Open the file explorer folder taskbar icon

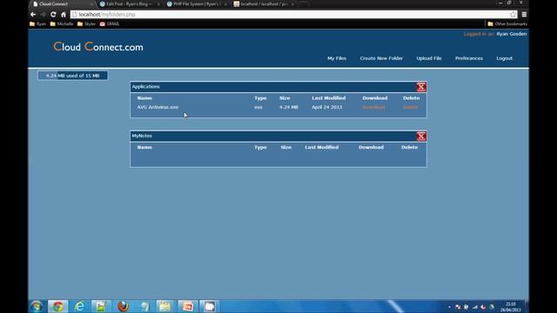tap(164, 307)
